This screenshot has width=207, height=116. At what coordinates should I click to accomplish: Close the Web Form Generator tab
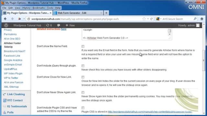(101, 13)
